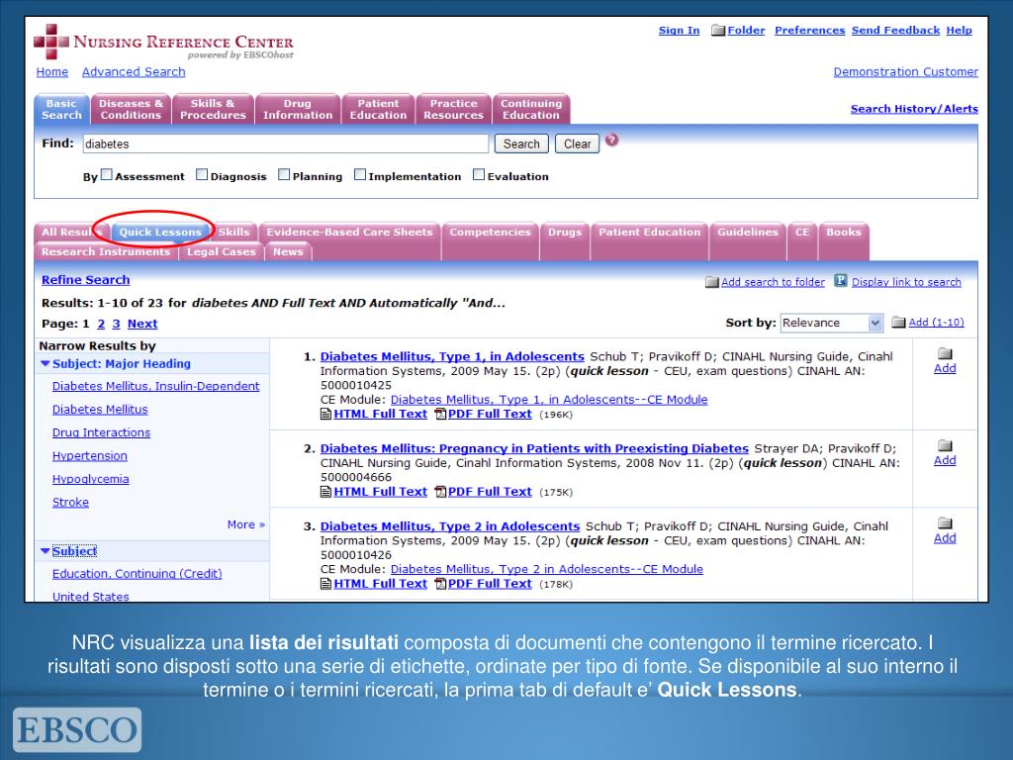Screen dimensions: 1013x760
Task: Go to results page 2
Action: coord(101,324)
